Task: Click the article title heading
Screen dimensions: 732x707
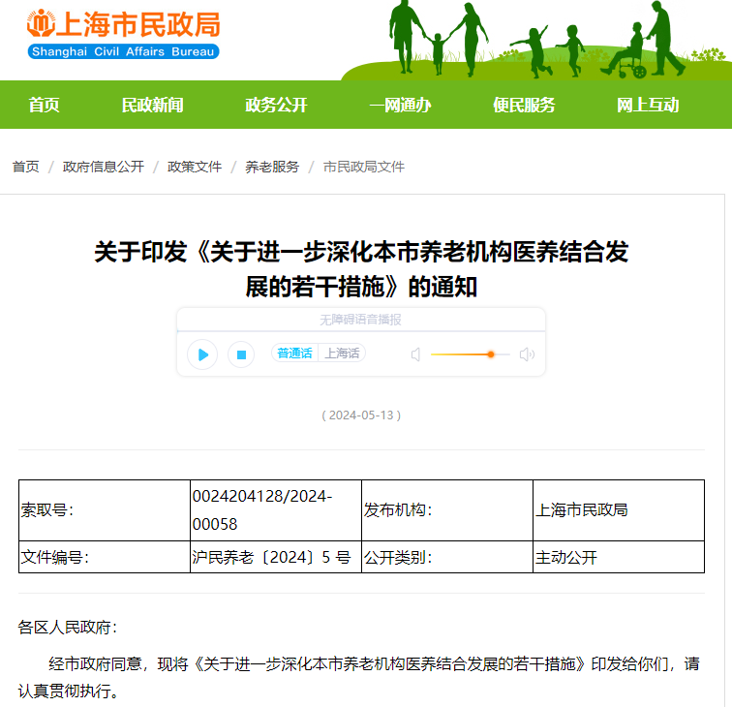Action: [361, 269]
